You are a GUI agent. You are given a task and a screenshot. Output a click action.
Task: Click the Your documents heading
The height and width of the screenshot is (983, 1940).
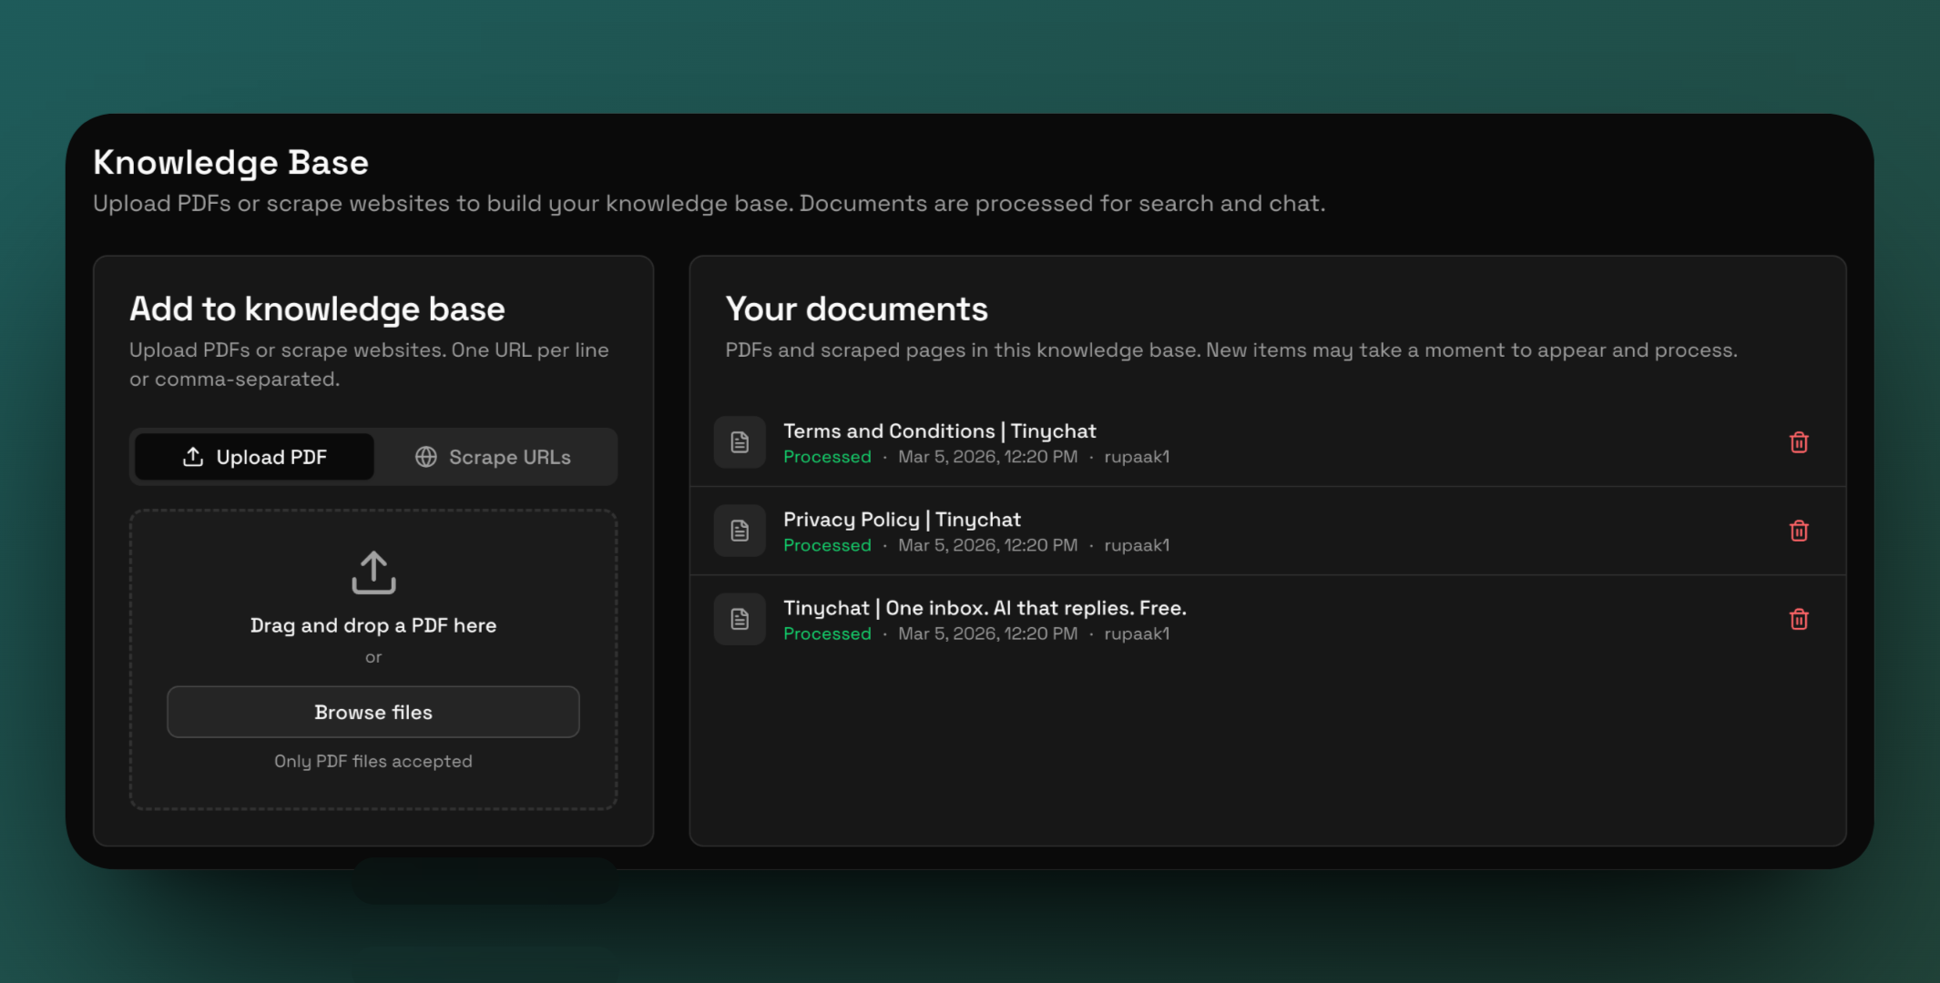[x=856, y=309]
